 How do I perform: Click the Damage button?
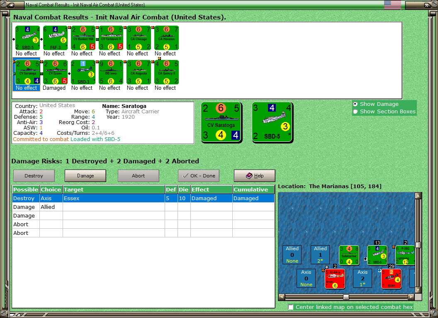point(85,176)
